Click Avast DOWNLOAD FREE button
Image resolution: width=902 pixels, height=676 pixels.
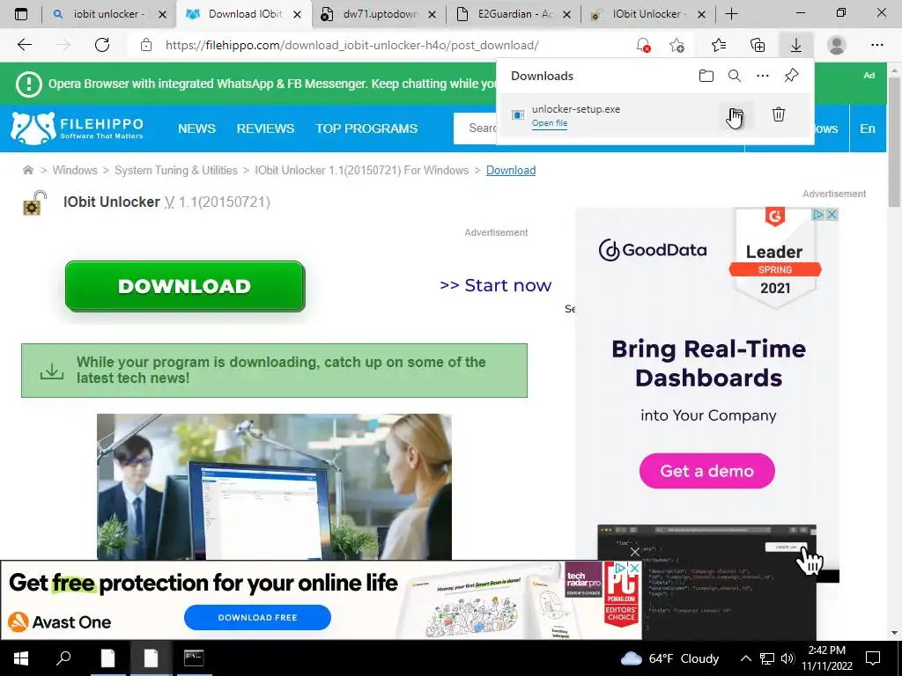(x=257, y=617)
